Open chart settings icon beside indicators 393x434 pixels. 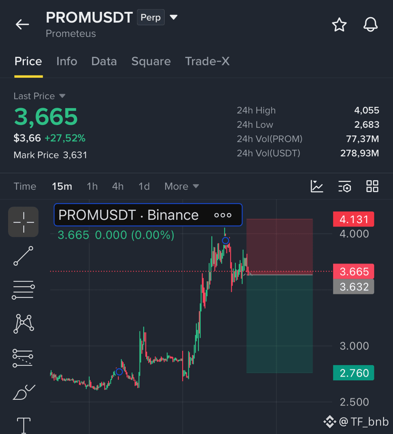tap(345, 186)
